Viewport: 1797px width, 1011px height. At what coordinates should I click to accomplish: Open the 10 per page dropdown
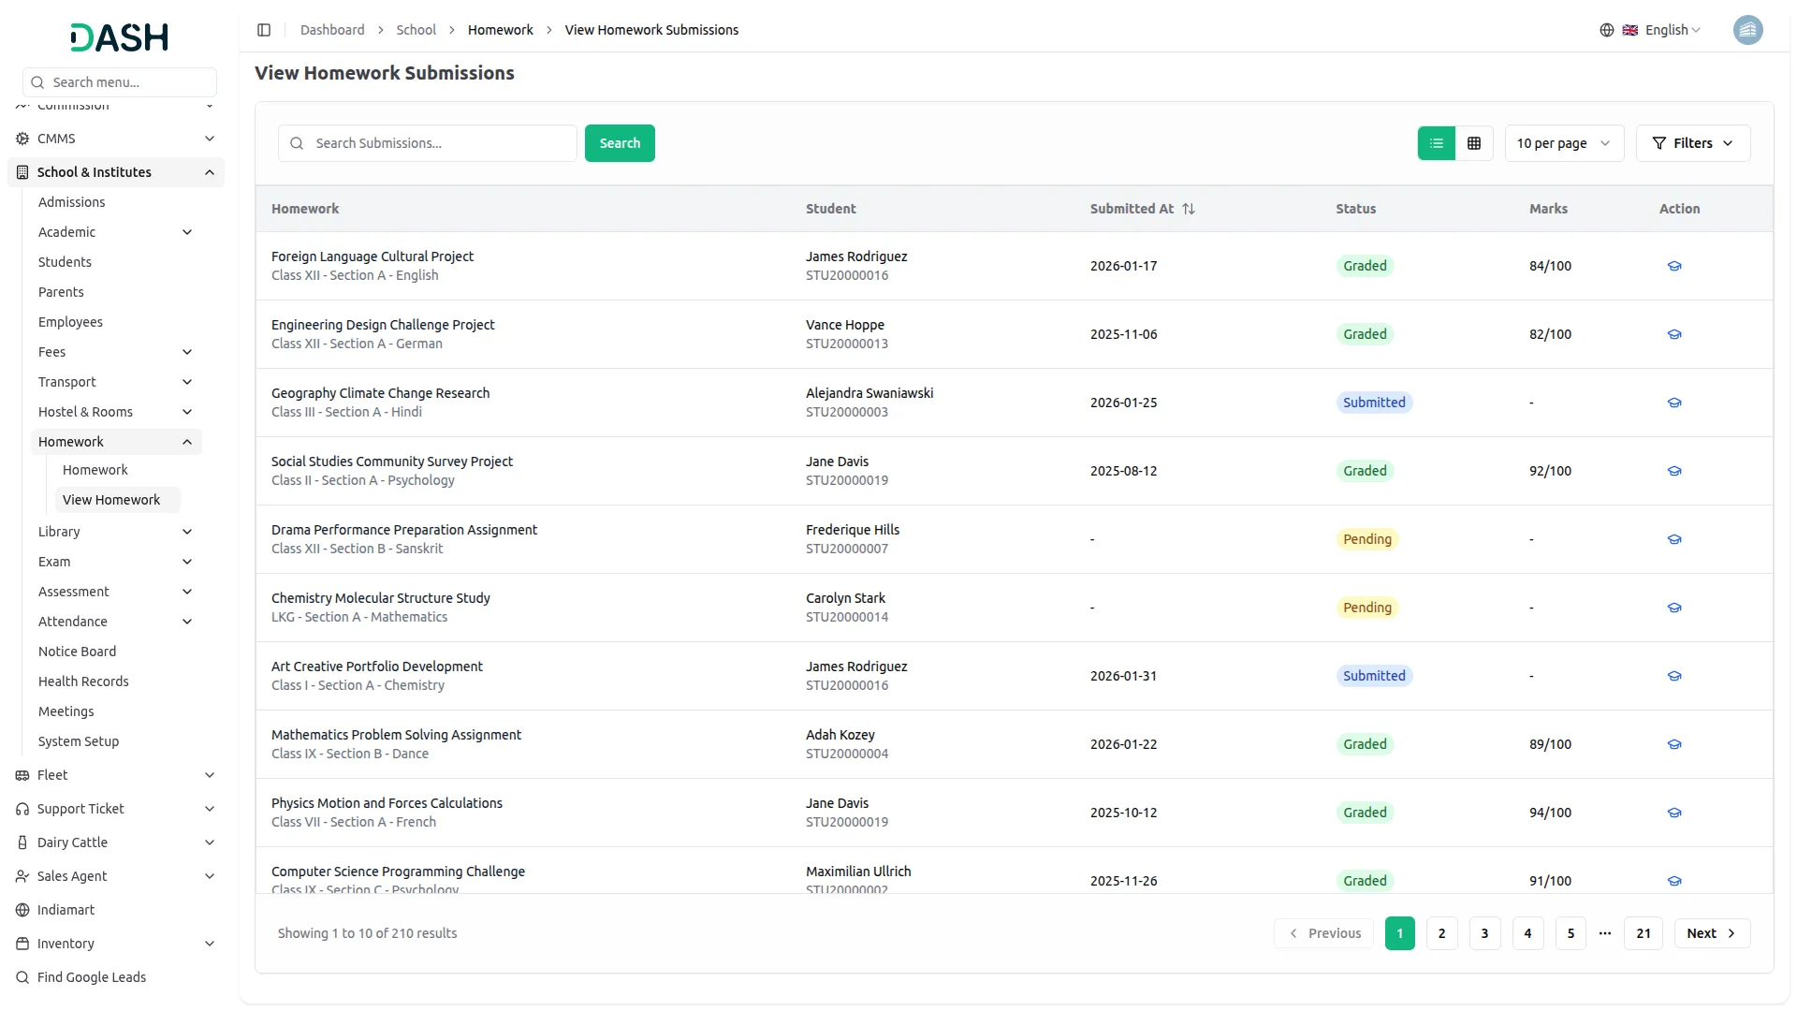coord(1563,143)
